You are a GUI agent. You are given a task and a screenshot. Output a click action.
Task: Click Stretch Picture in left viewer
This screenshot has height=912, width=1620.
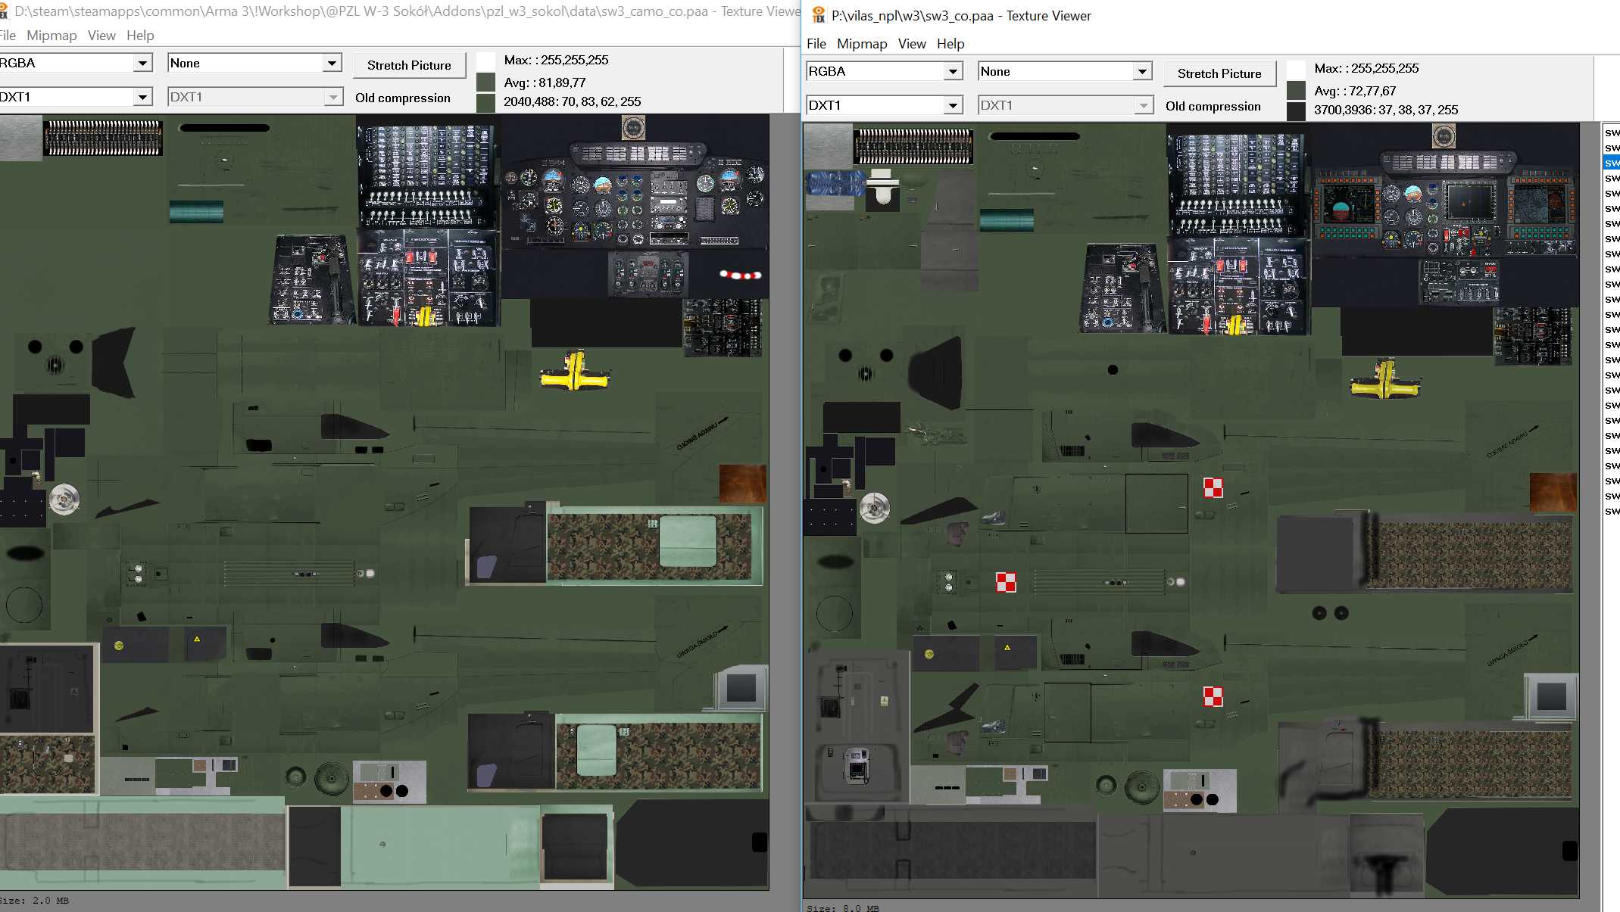click(409, 65)
